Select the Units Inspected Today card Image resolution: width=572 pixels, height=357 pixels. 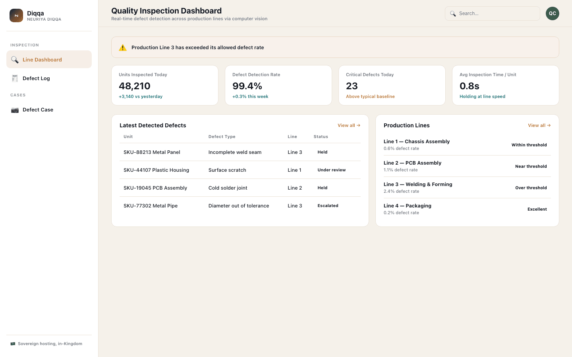tap(165, 85)
